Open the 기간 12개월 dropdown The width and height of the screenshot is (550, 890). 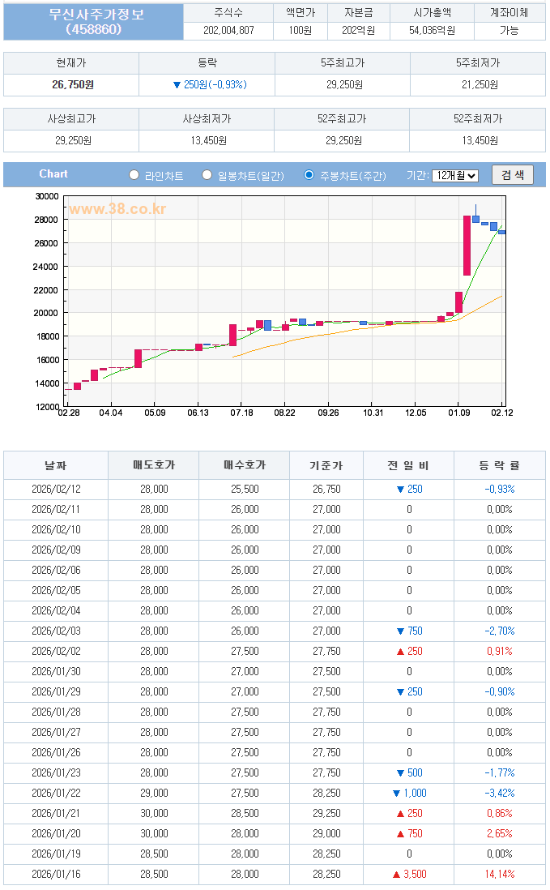coord(454,175)
